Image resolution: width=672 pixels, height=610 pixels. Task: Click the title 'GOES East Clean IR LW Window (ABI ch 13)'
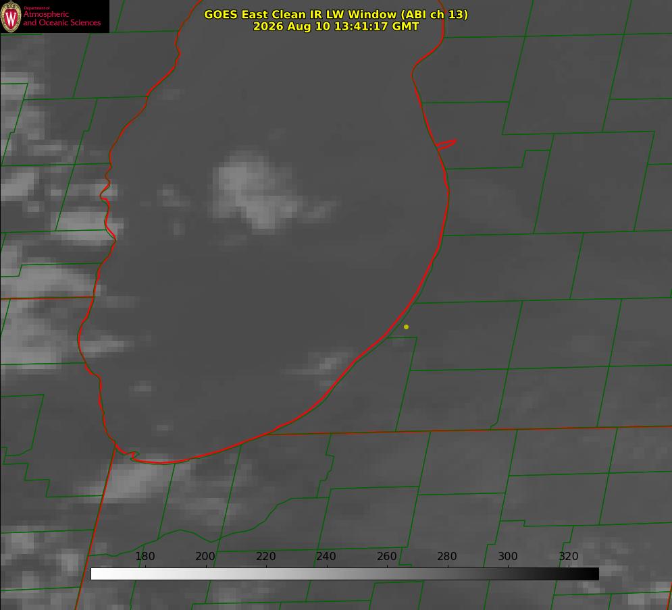click(x=336, y=14)
